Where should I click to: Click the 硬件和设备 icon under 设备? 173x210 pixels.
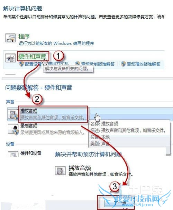click(13, 154)
